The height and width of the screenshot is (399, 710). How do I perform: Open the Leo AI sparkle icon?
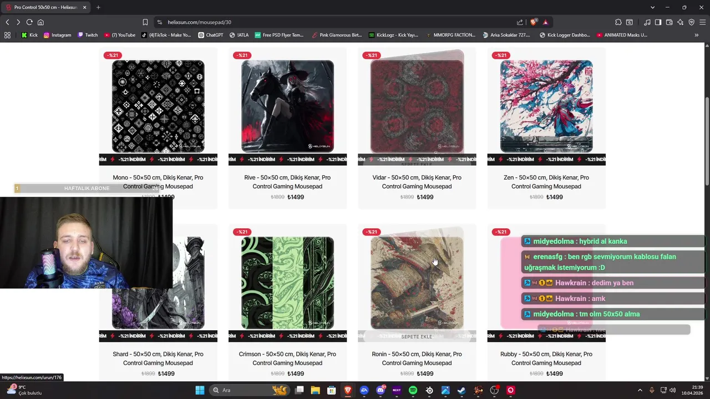click(681, 22)
